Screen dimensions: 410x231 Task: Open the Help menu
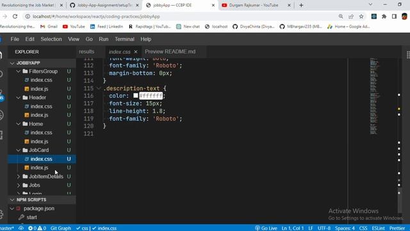tap(146, 39)
